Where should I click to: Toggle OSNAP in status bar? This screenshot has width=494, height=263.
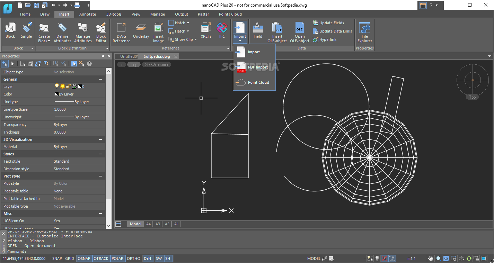click(x=84, y=259)
